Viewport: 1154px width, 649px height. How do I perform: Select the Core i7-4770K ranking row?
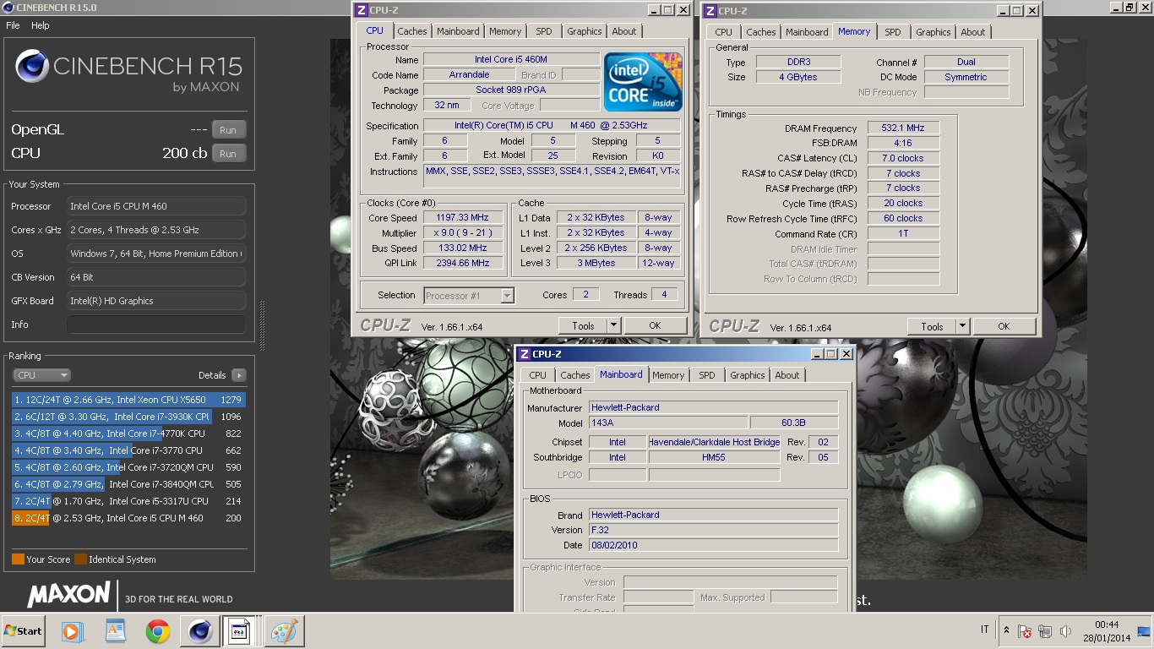click(128, 434)
